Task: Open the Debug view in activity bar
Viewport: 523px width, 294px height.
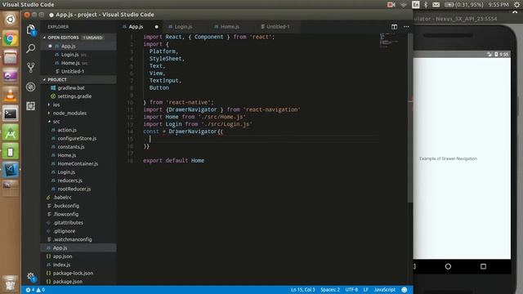Action: coord(31,87)
